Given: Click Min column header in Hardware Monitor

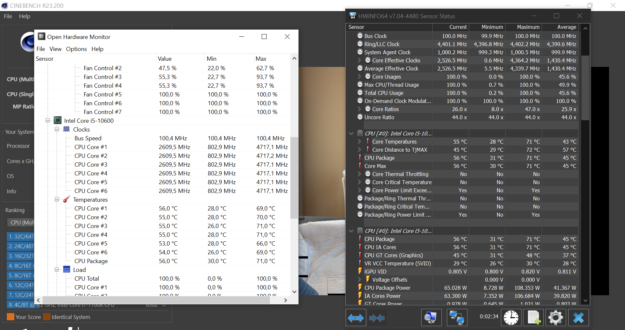Looking at the screenshot, I should point(229,58).
